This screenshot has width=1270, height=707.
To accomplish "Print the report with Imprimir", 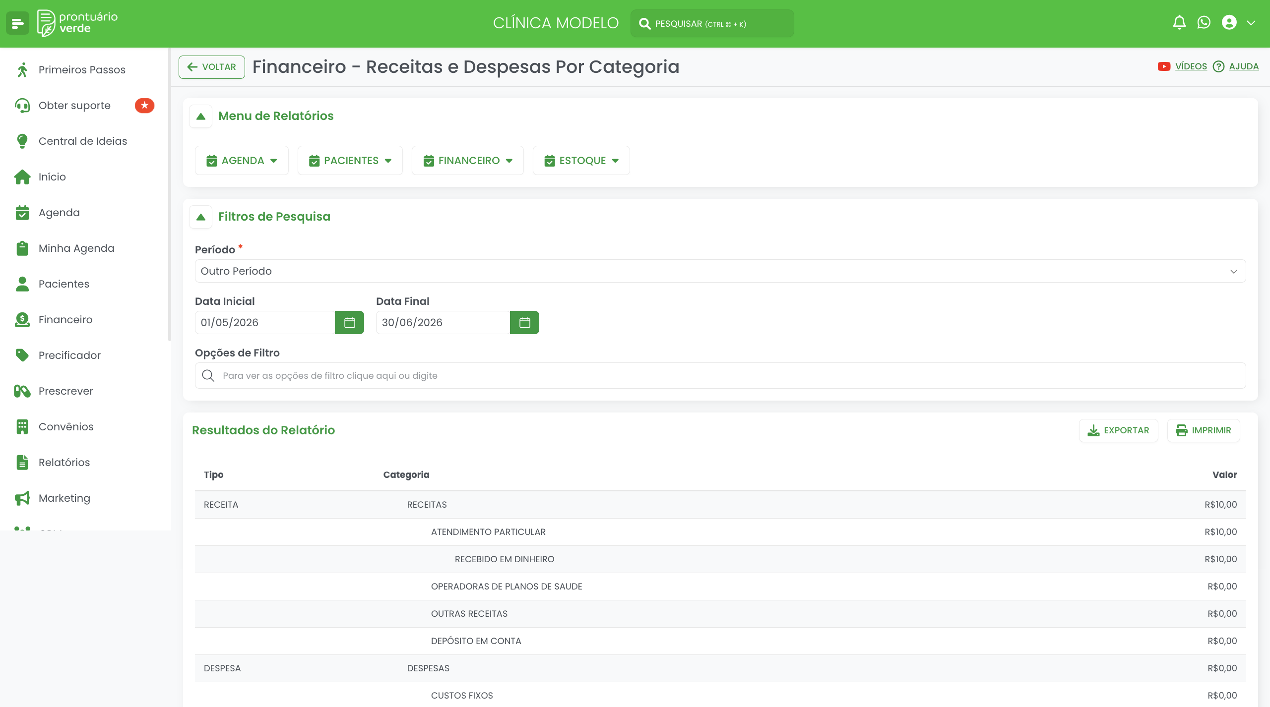I will point(1203,430).
